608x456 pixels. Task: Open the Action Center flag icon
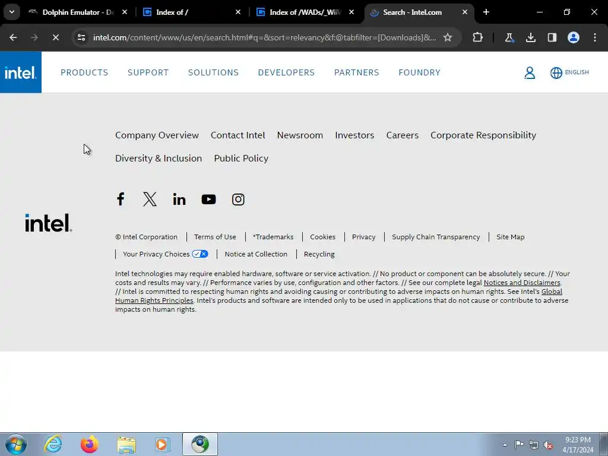(519, 445)
